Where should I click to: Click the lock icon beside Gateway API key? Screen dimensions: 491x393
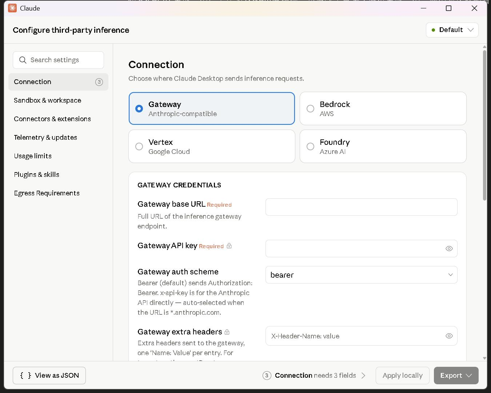(x=229, y=246)
